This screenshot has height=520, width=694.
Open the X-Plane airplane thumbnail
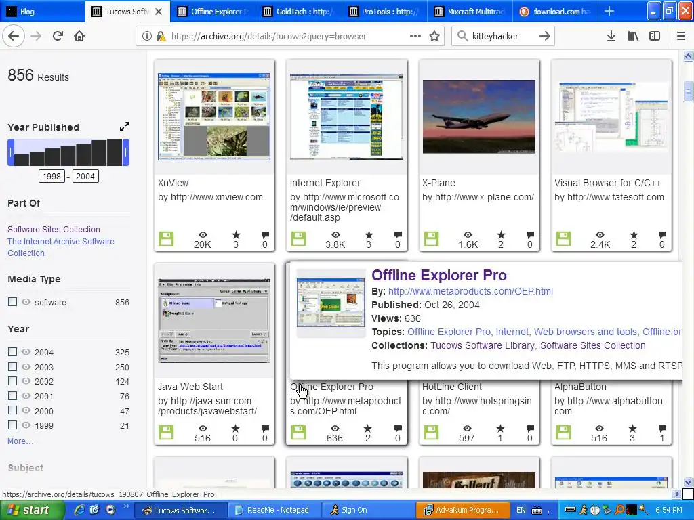479,116
